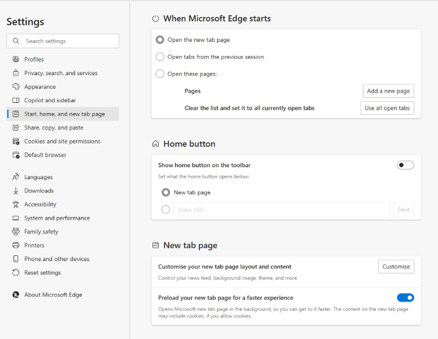Click the Search settings field
The width and height of the screenshot is (438, 339).
coord(63,41)
